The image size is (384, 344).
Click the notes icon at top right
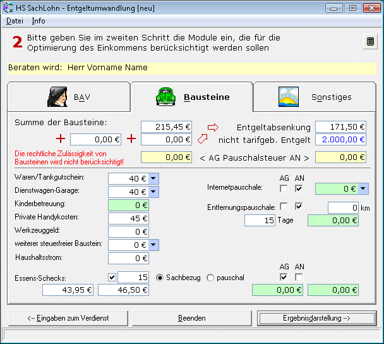370,42
